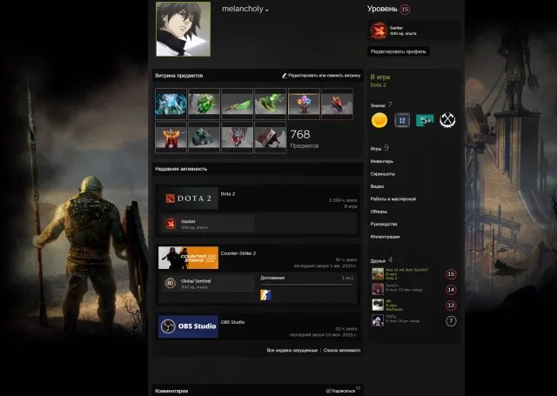Click the profile avatar picture
The image size is (557, 396).
[183, 29]
